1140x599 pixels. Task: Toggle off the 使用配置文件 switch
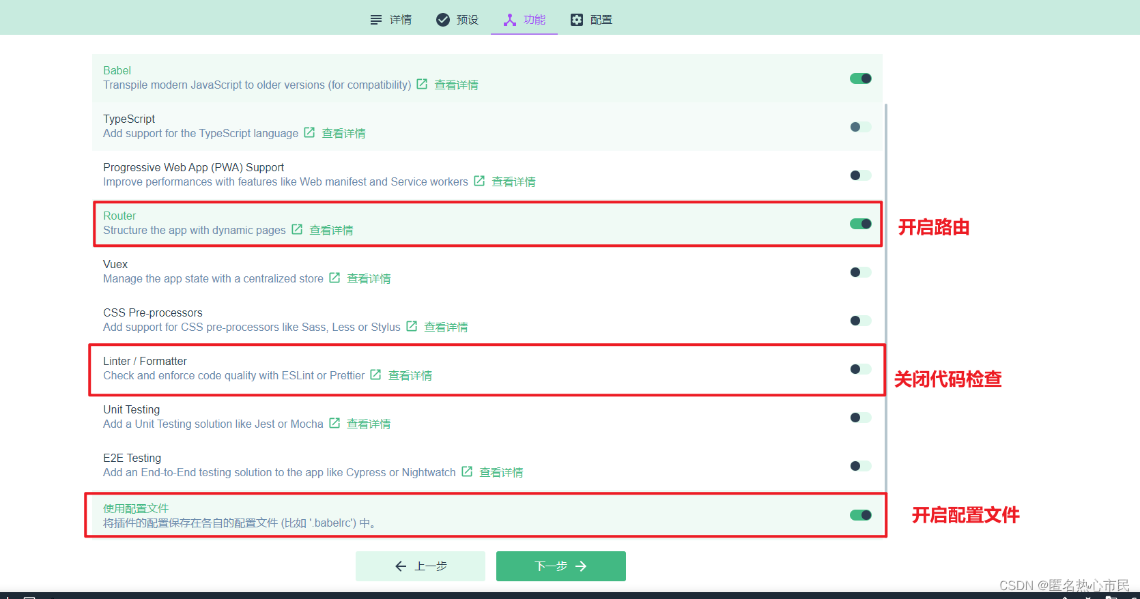[860, 515]
